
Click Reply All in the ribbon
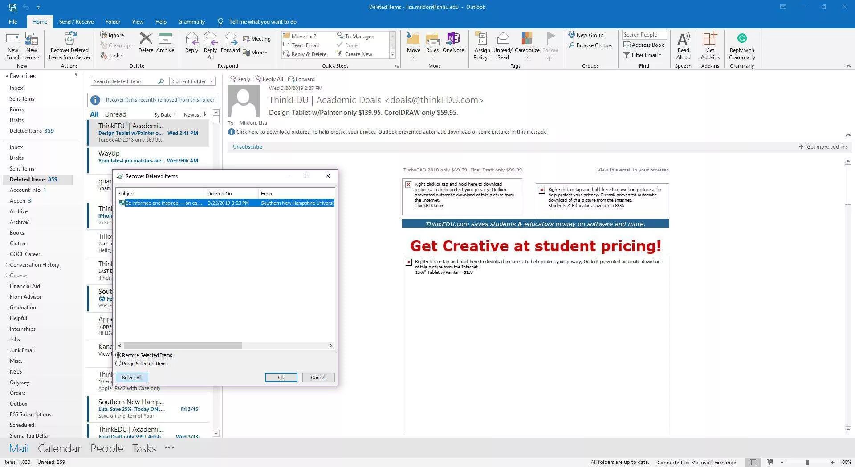coord(210,45)
